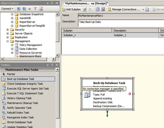
Task: Select Back Up Database Task in Toolbox
Action: 28,79
